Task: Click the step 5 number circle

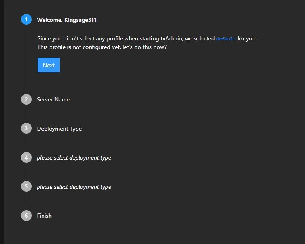Action: pos(26,187)
